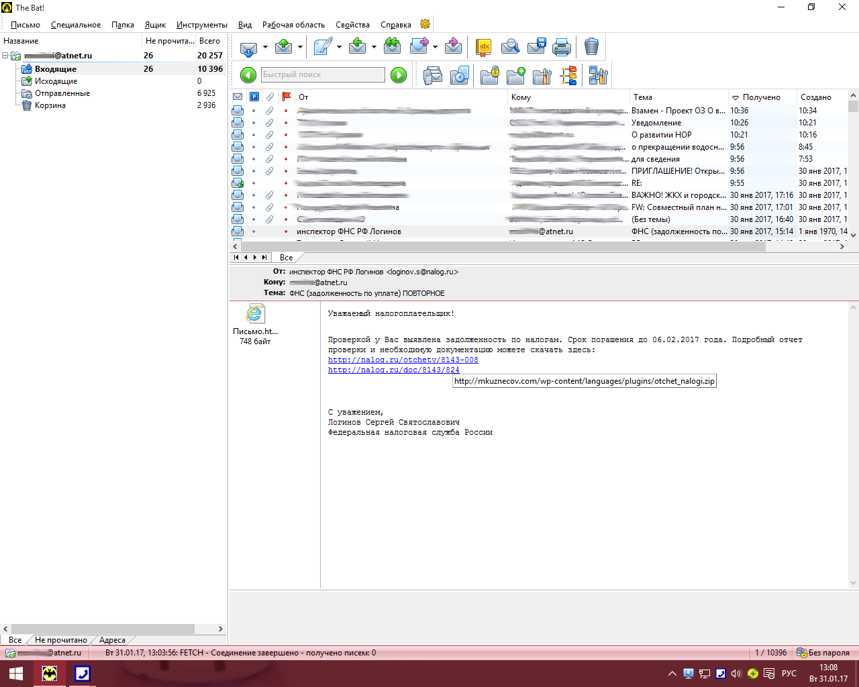Click the yellow gear icon in menu bar
Image resolution: width=859 pixels, height=687 pixels.
pyautogui.click(x=425, y=24)
